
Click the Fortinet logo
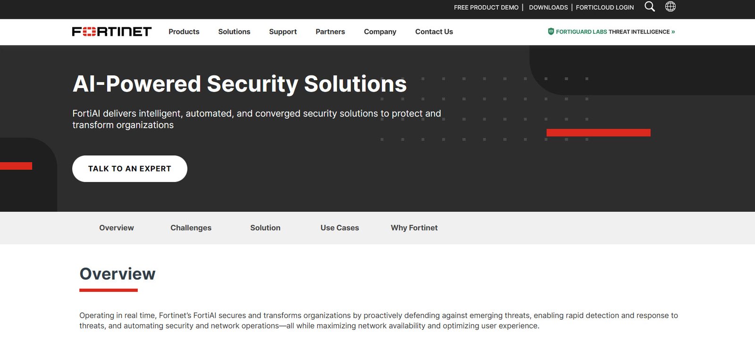point(112,32)
